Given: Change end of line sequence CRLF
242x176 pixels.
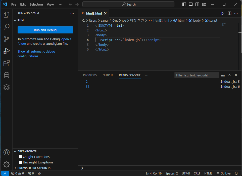Looking at the screenshot, I should click(197, 173).
